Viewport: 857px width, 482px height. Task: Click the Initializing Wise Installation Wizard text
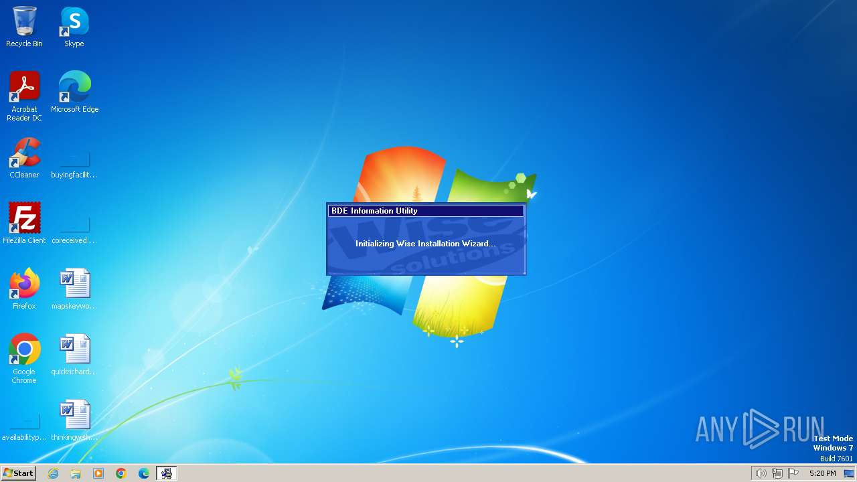426,244
